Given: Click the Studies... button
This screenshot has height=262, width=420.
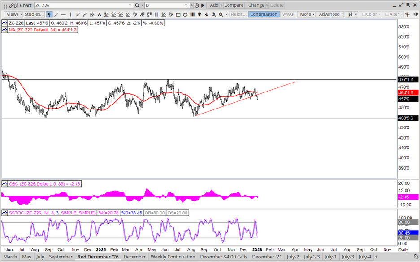Looking at the screenshot, I should 34,14.
